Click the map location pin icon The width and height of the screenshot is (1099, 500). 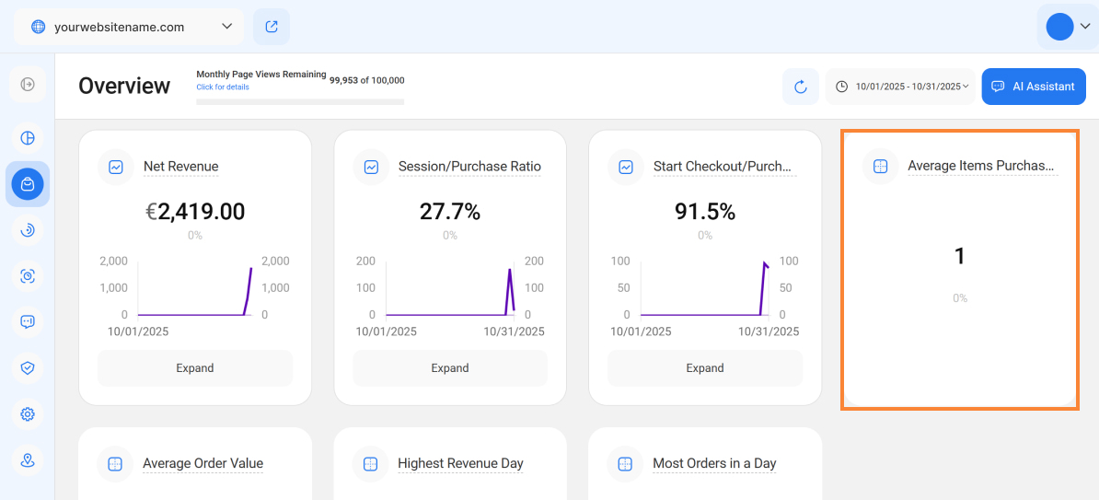28,460
